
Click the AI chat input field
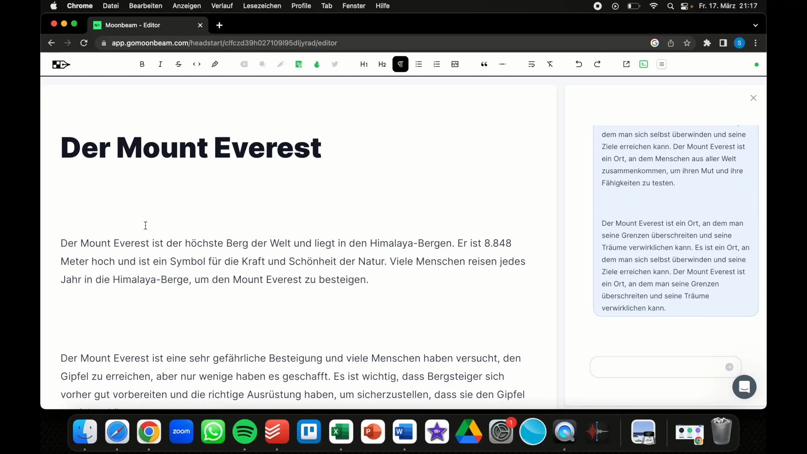pos(659,367)
